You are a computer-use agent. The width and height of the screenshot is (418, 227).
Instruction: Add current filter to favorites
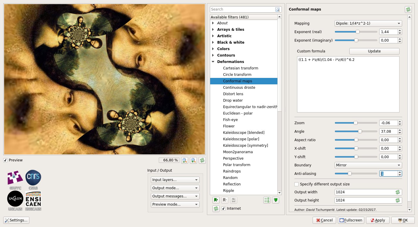pyautogui.click(x=216, y=200)
